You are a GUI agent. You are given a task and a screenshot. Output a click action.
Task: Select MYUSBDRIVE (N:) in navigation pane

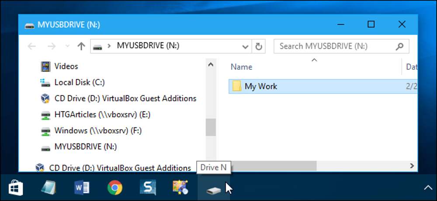85,147
